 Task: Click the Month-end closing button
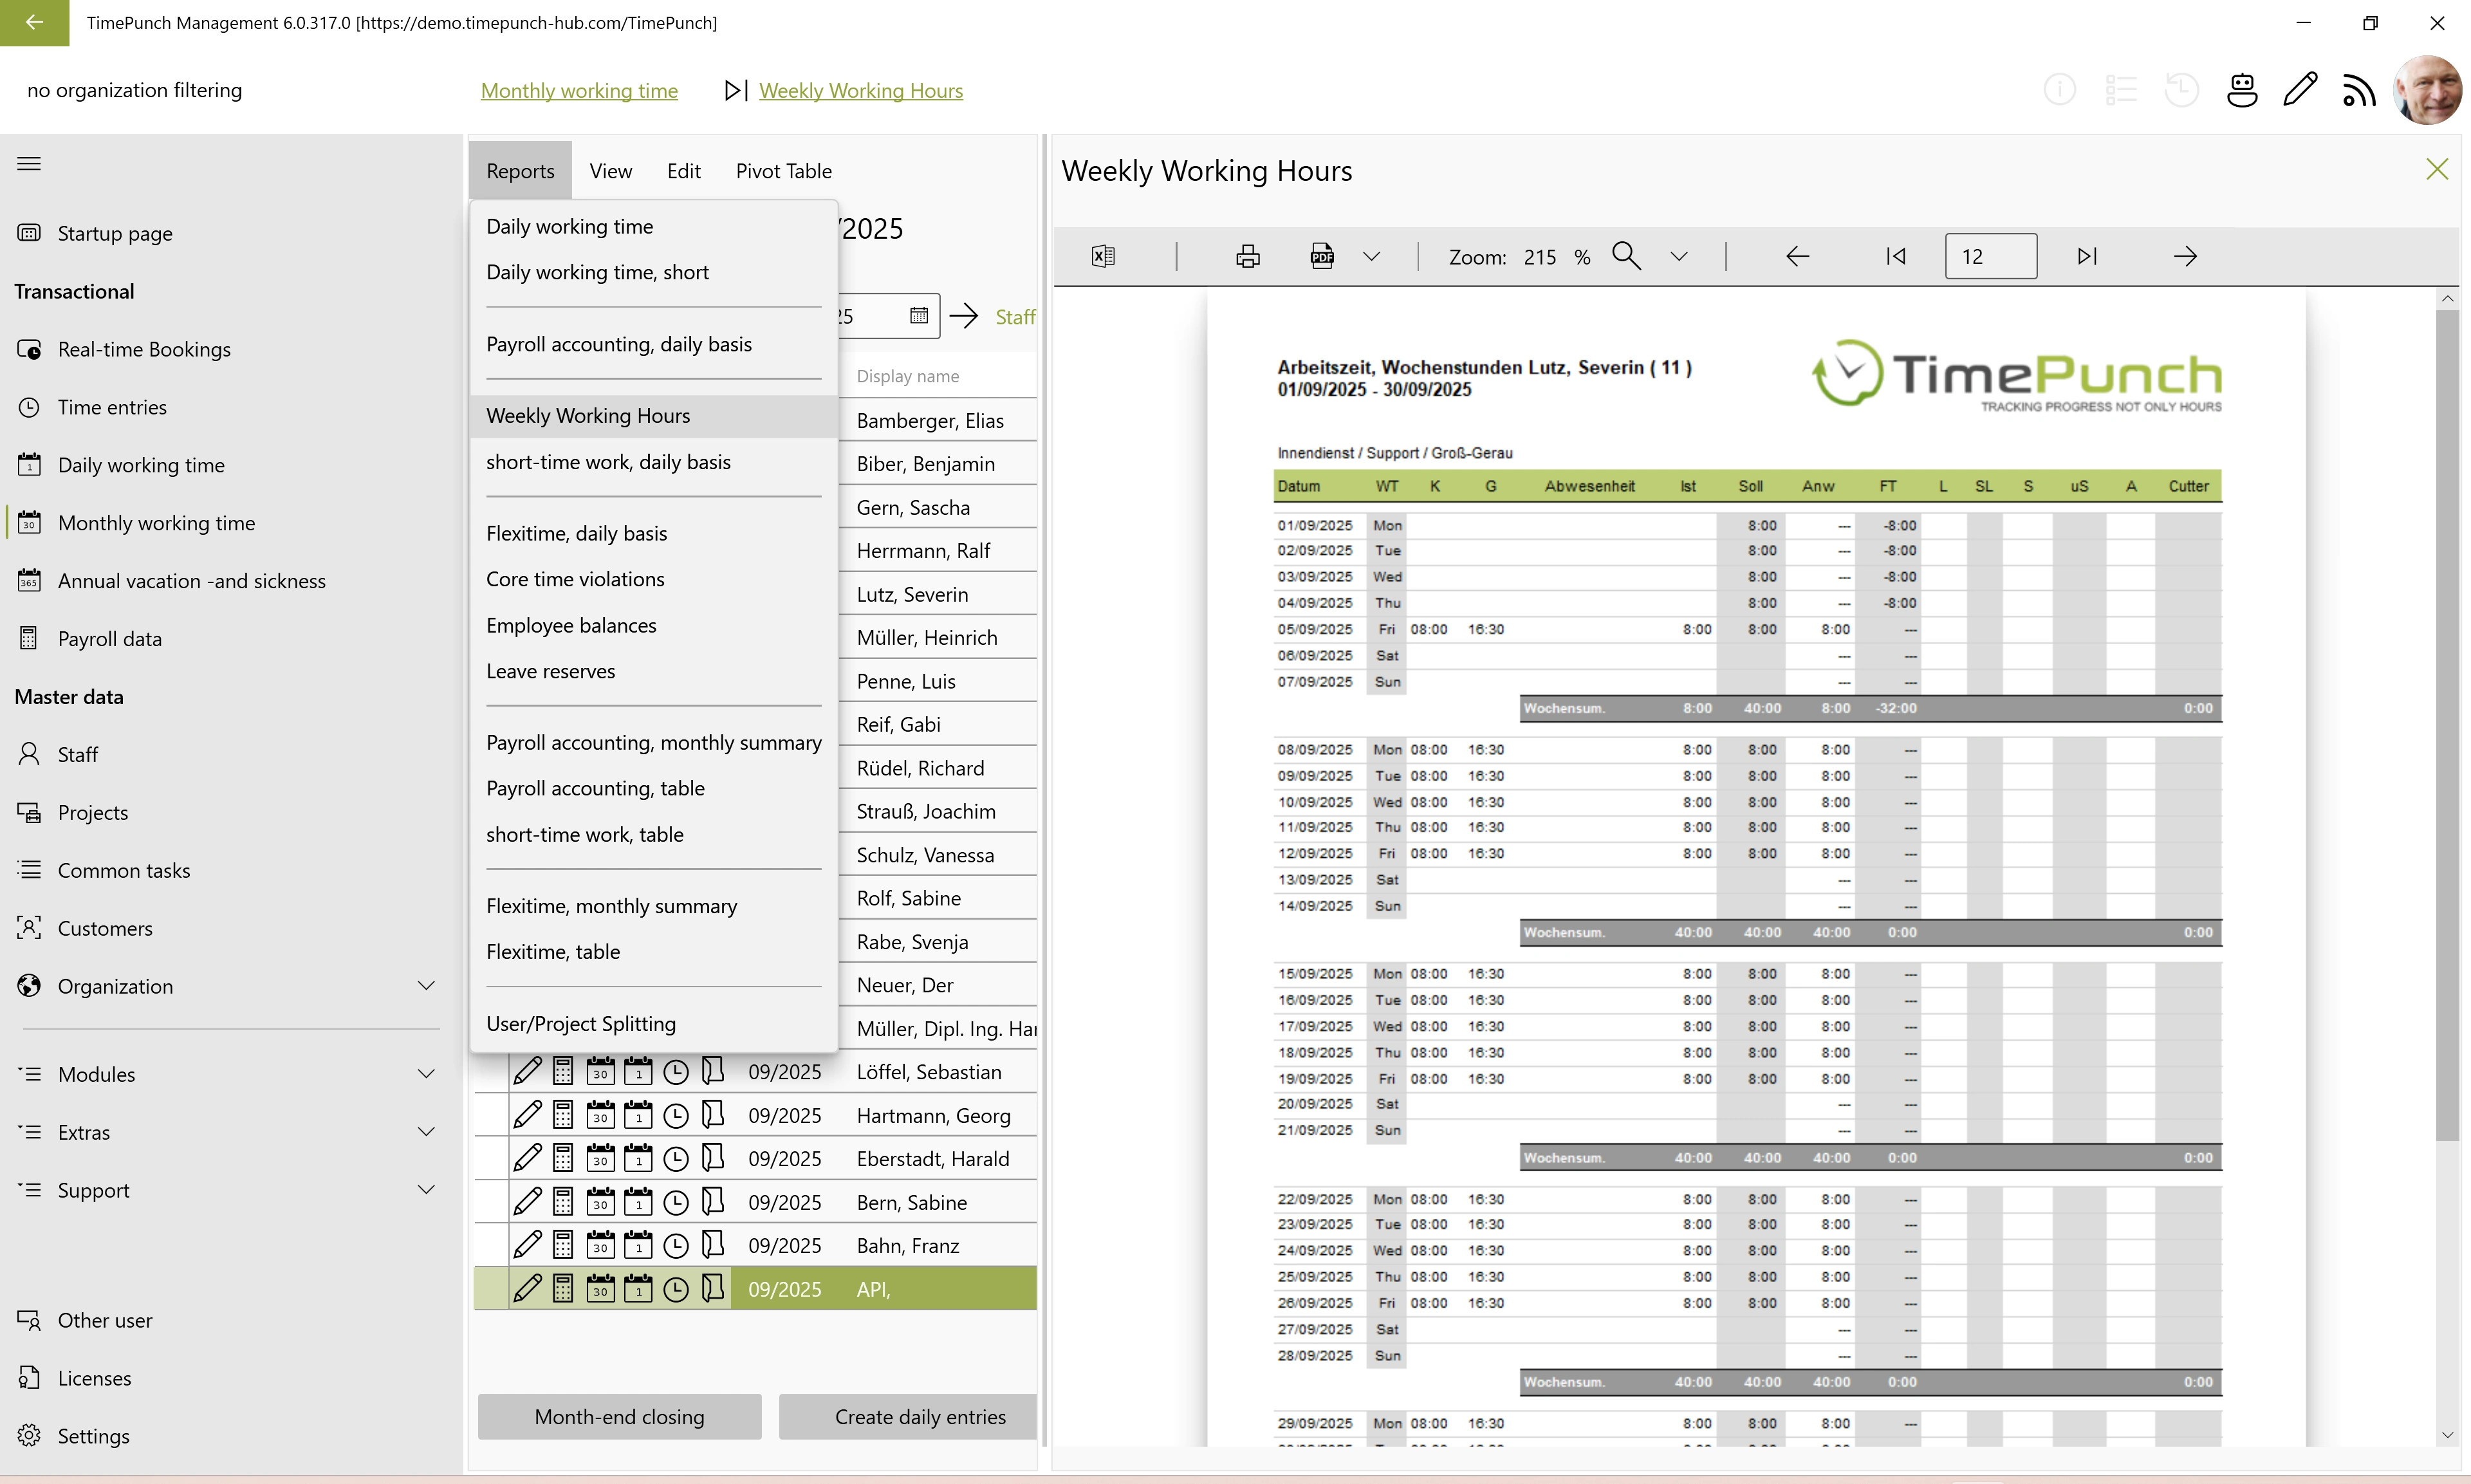pyautogui.click(x=619, y=1416)
